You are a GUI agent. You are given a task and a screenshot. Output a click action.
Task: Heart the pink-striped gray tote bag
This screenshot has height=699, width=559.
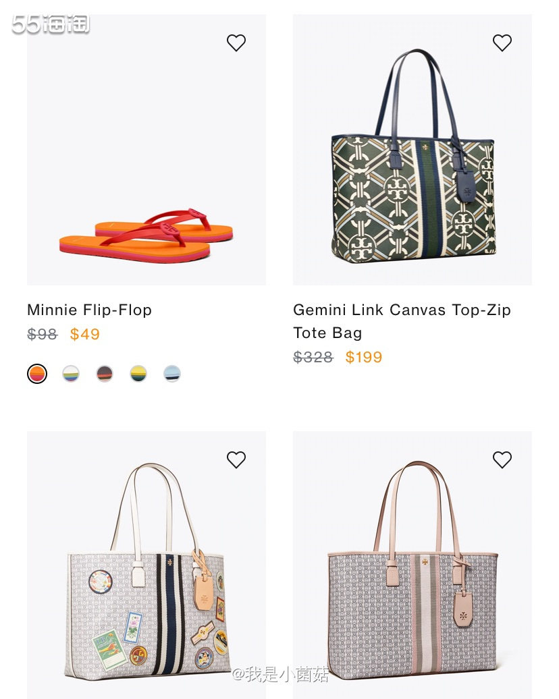coord(502,459)
